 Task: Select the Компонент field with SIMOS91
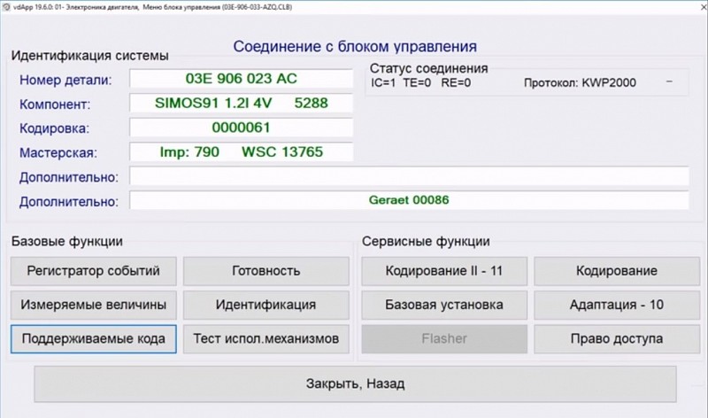point(241,104)
